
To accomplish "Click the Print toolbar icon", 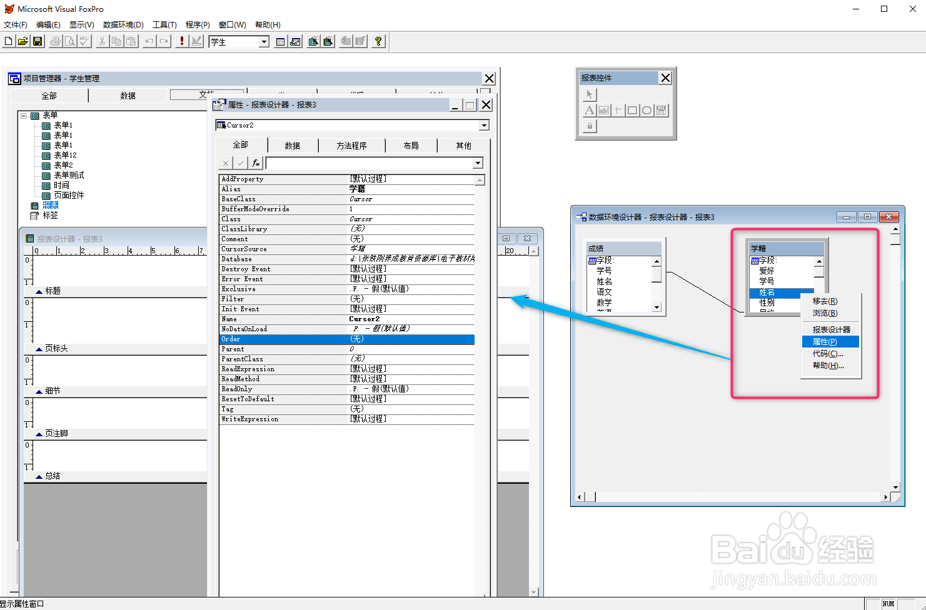I will (x=56, y=41).
